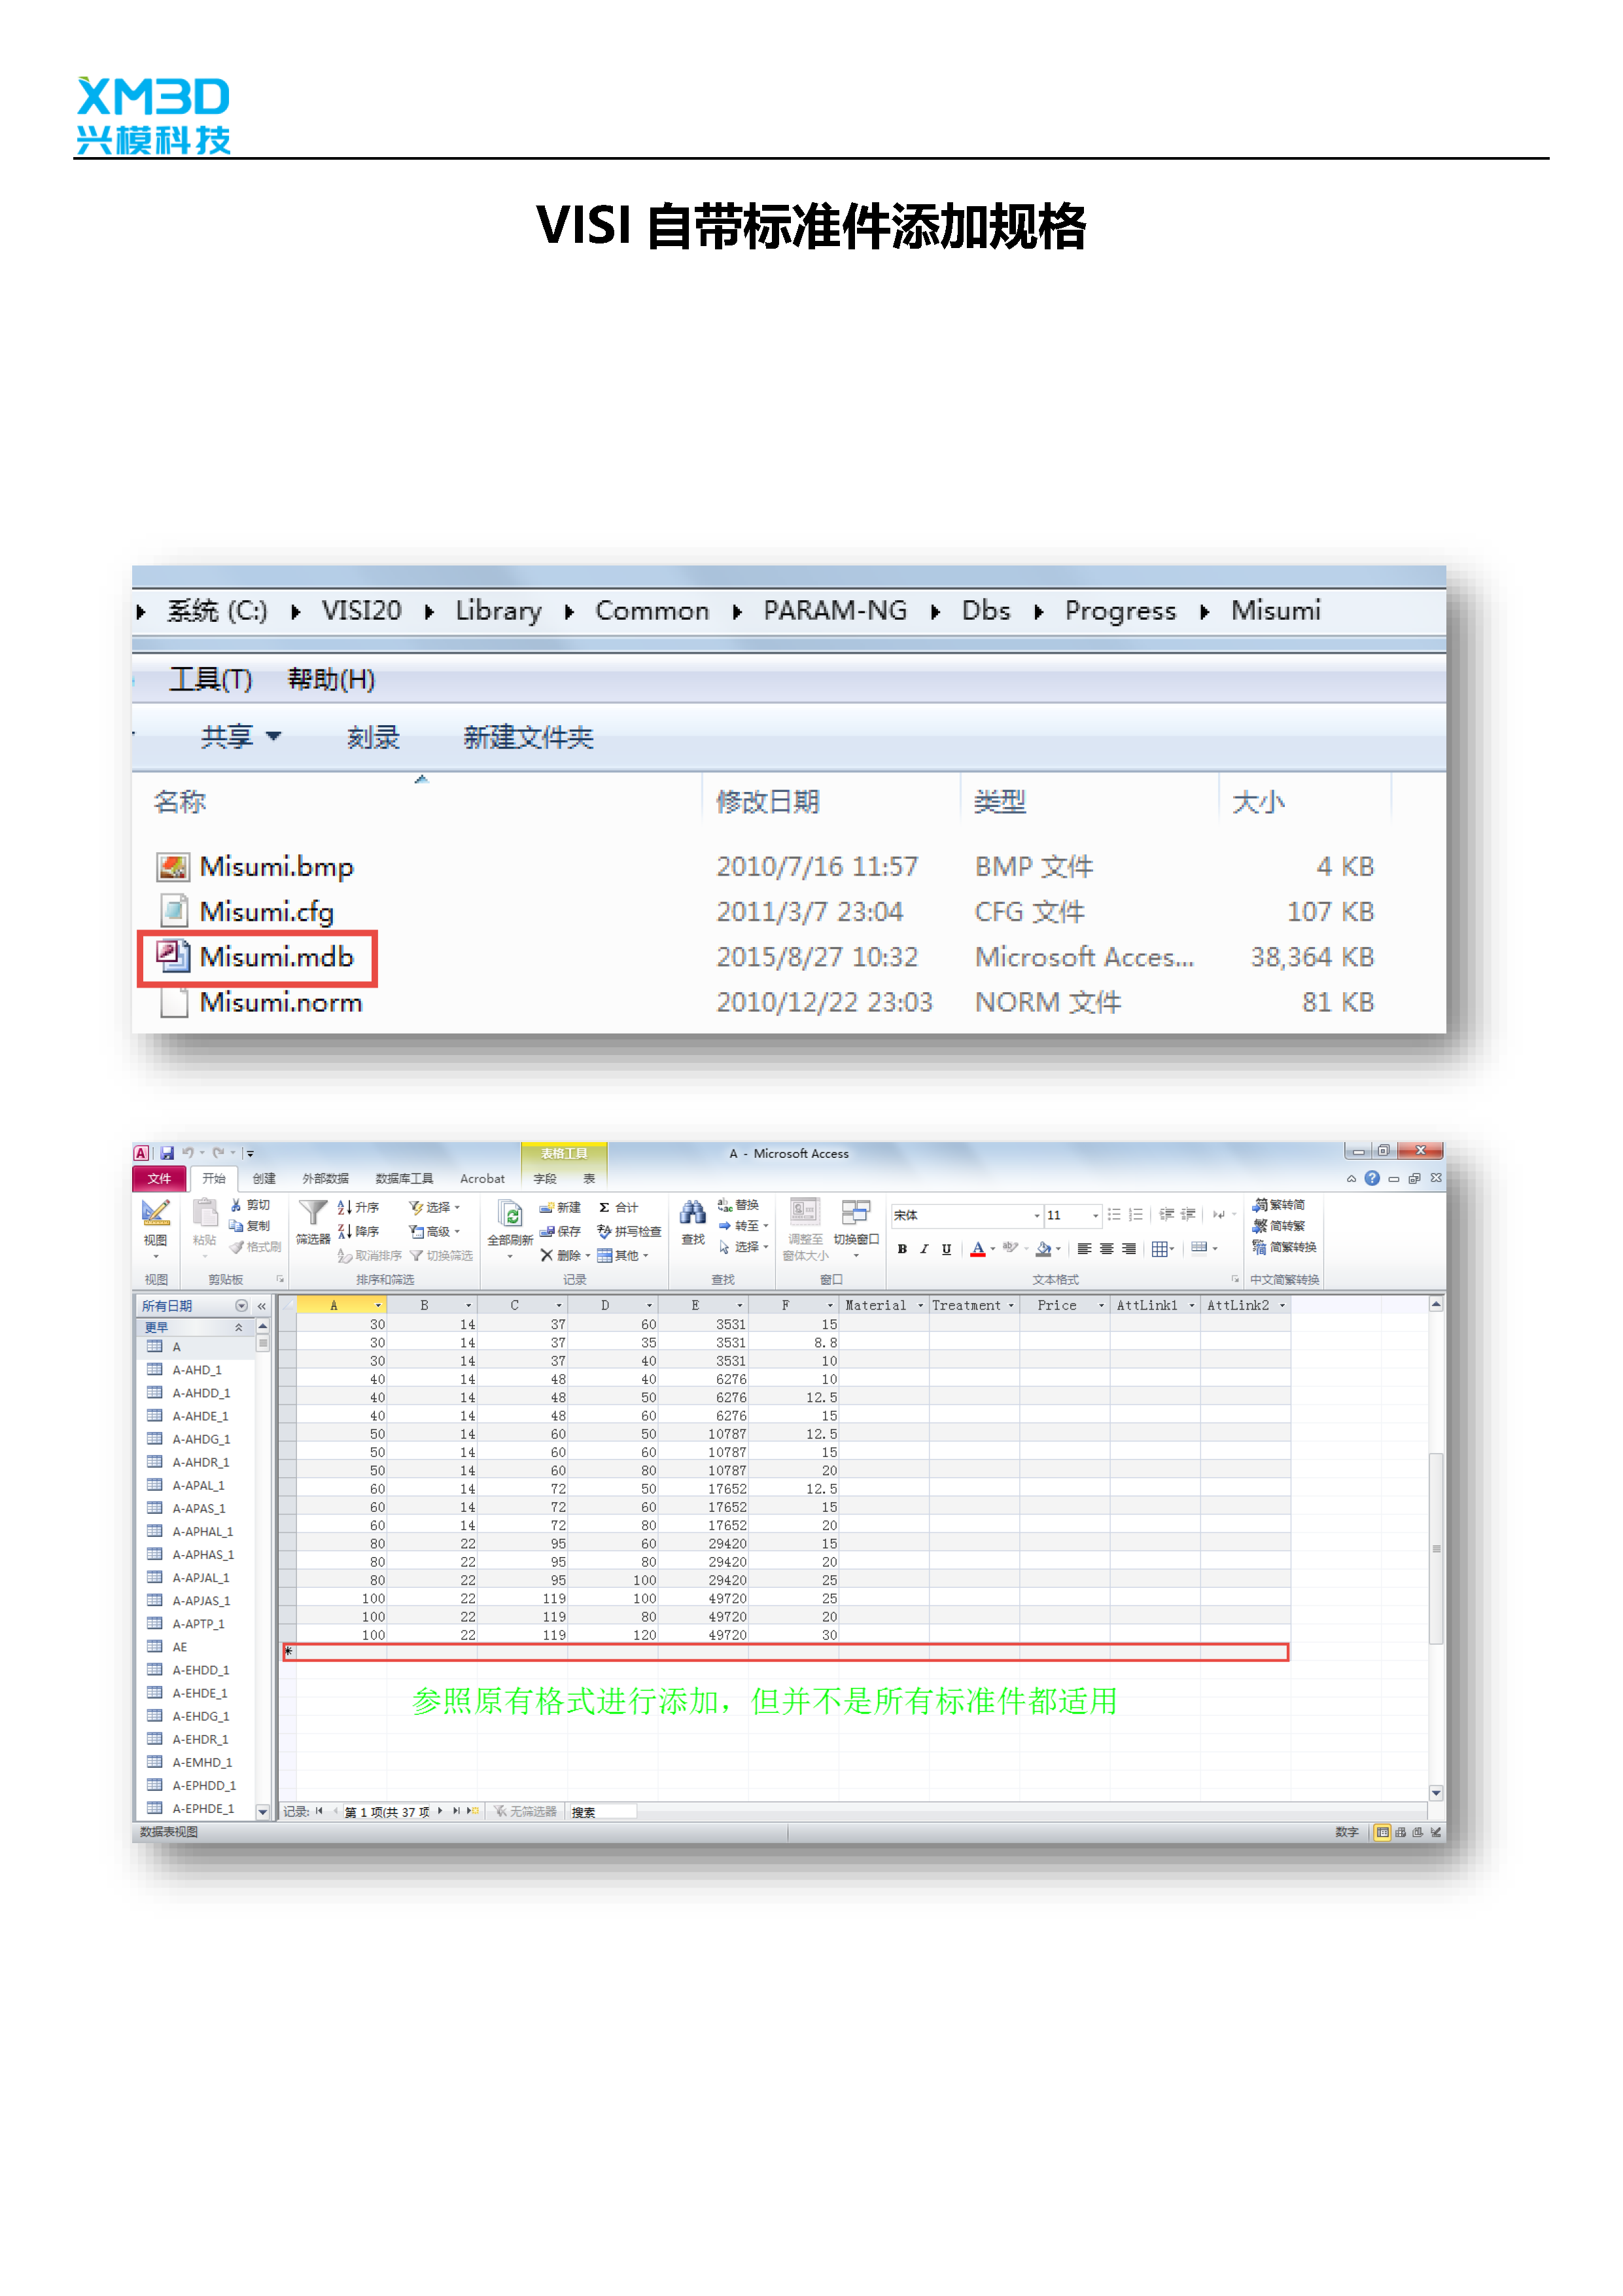Viewport: 1623px width, 2296px height.
Task: Open the font size 11 dropdown
Action: (1095, 1215)
